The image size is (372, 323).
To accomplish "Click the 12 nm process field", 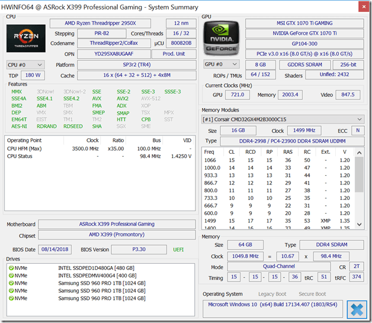I will [181, 23].
